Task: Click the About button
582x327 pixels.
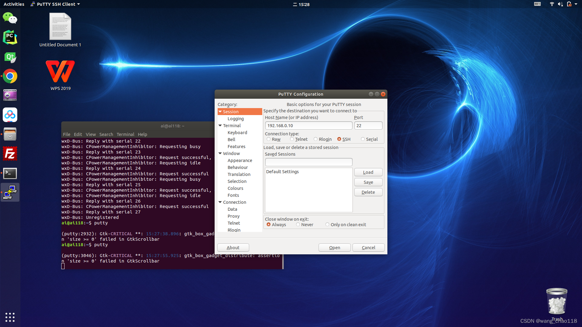Action: click(x=233, y=247)
